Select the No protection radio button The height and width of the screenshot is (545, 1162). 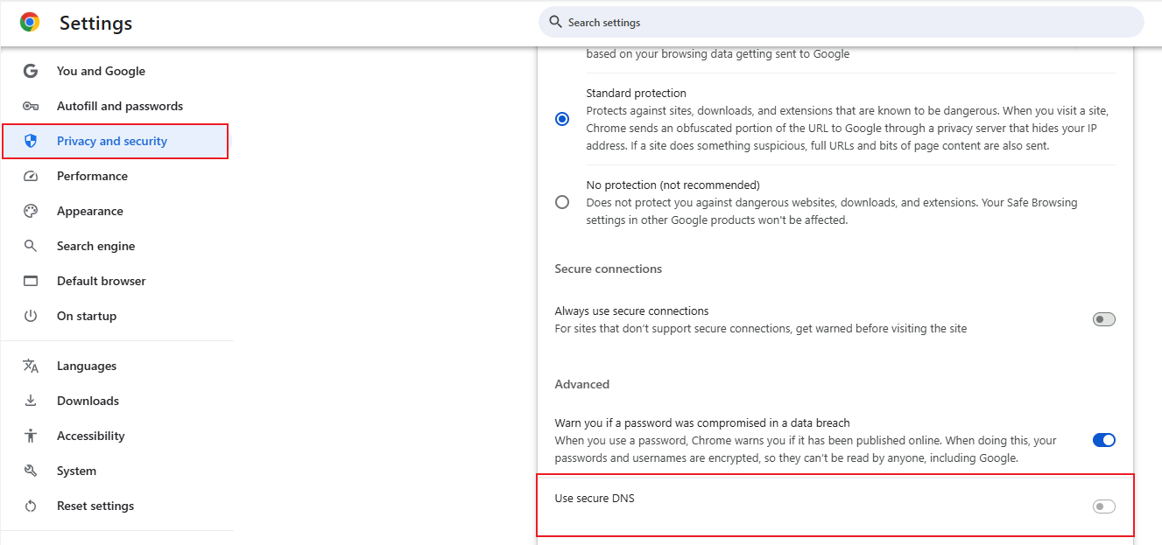[x=562, y=202]
